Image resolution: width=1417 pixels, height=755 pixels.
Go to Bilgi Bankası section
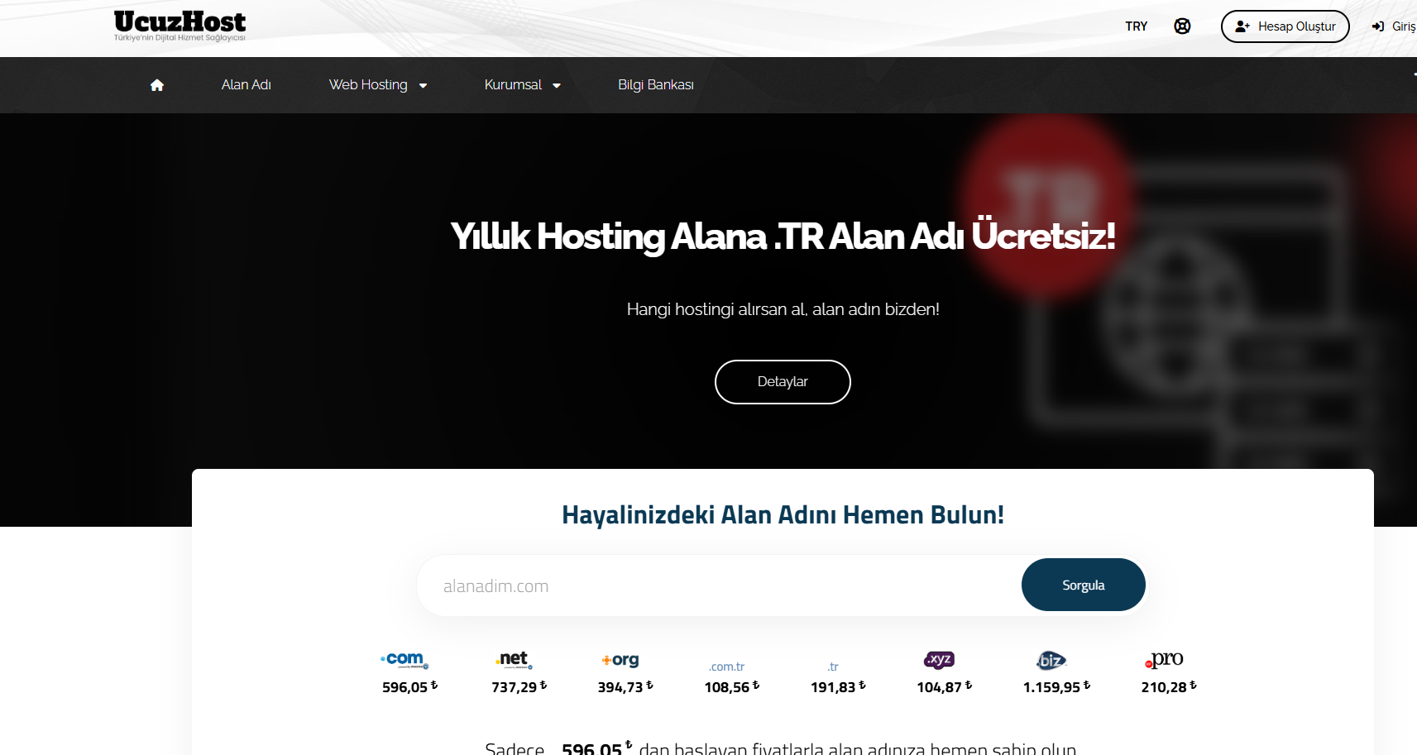[656, 84]
